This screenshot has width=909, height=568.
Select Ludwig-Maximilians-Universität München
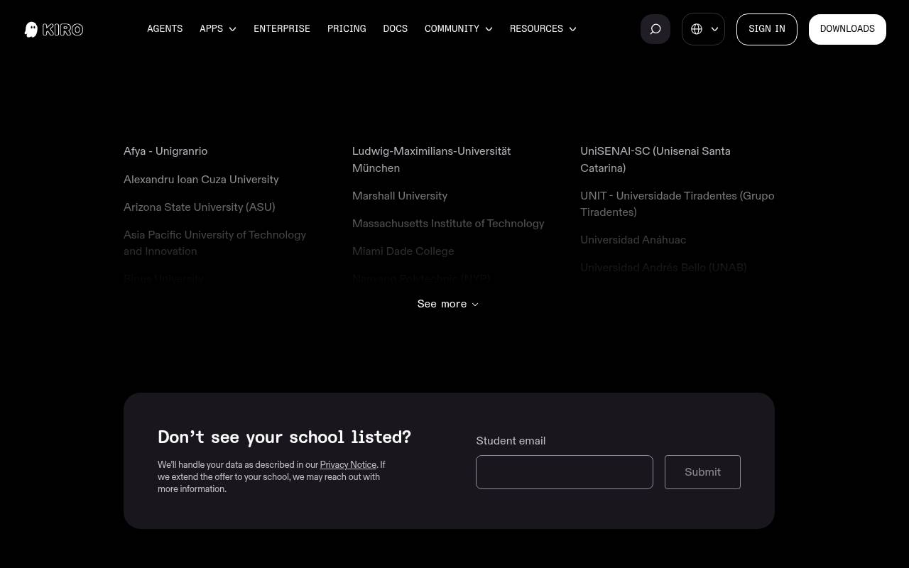(432, 160)
